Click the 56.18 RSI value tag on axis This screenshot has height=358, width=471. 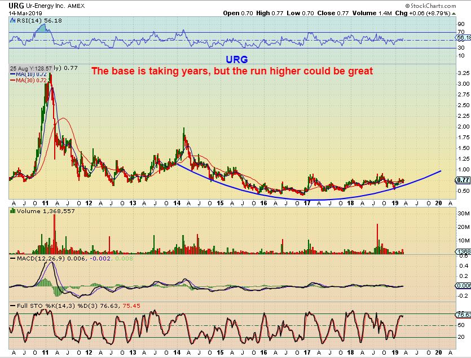[x=463, y=38]
